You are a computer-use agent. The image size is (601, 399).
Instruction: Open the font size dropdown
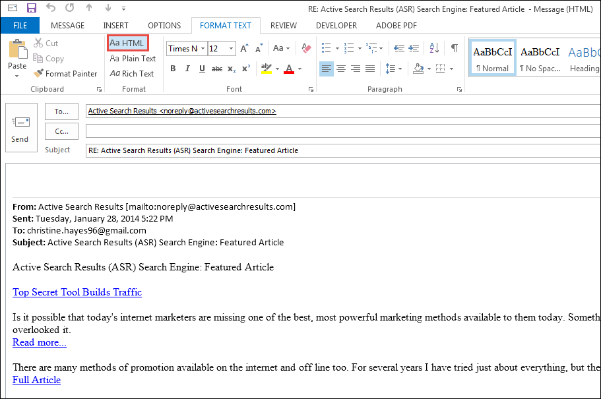(231, 49)
